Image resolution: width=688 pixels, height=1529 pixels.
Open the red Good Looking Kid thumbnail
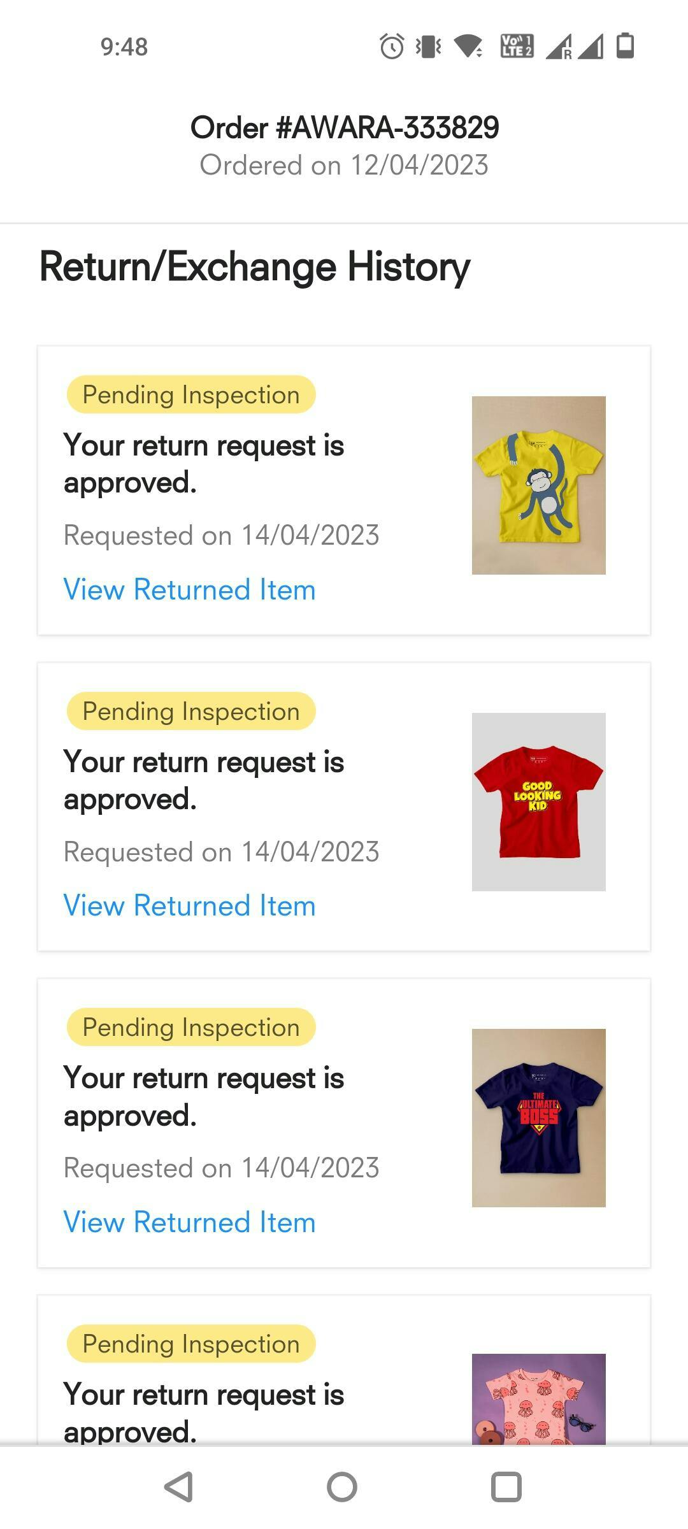(538, 801)
